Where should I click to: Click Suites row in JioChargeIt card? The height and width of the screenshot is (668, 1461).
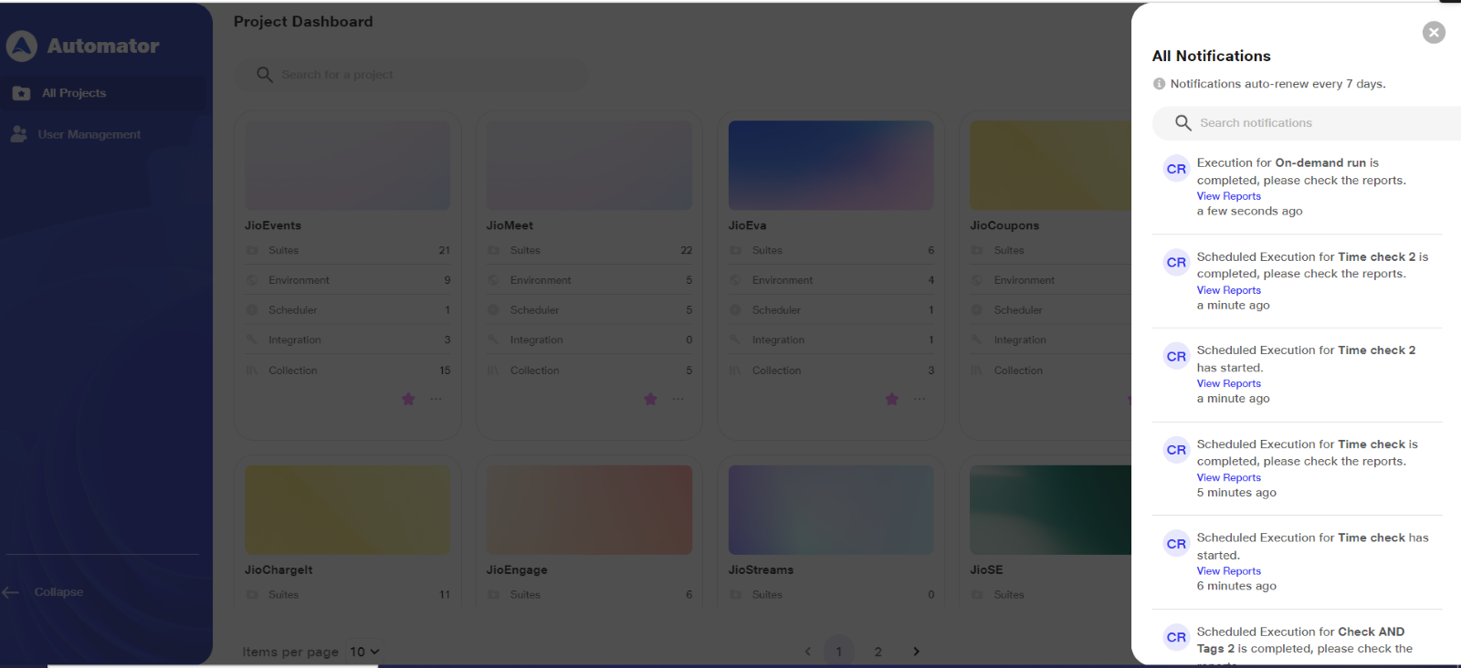coord(348,594)
